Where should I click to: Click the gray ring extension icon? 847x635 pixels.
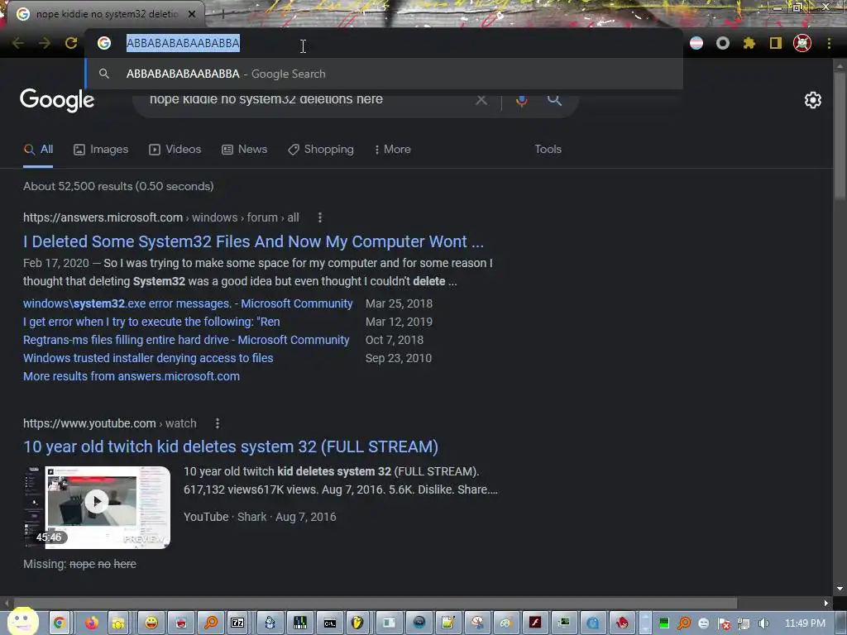(723, 43)
